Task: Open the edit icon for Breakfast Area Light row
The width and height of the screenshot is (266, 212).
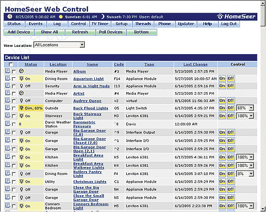Action: click(x=7, y=156)
